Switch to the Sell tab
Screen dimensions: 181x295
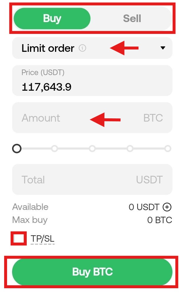pyautogui.click(x=132, y=18)
